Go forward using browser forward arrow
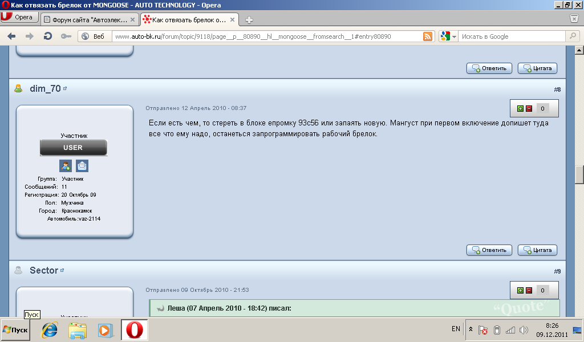 coord(30,36)
